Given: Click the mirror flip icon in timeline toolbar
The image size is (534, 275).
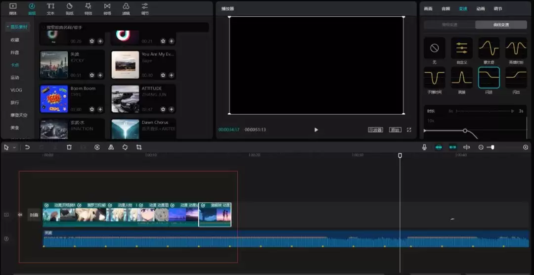Looking at the screenshot, I should click(x=111, y=147).
